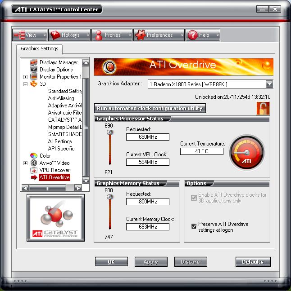Collapse the 3D tree node
Screen dimensions: 291x291
click(x=26, y=84)
